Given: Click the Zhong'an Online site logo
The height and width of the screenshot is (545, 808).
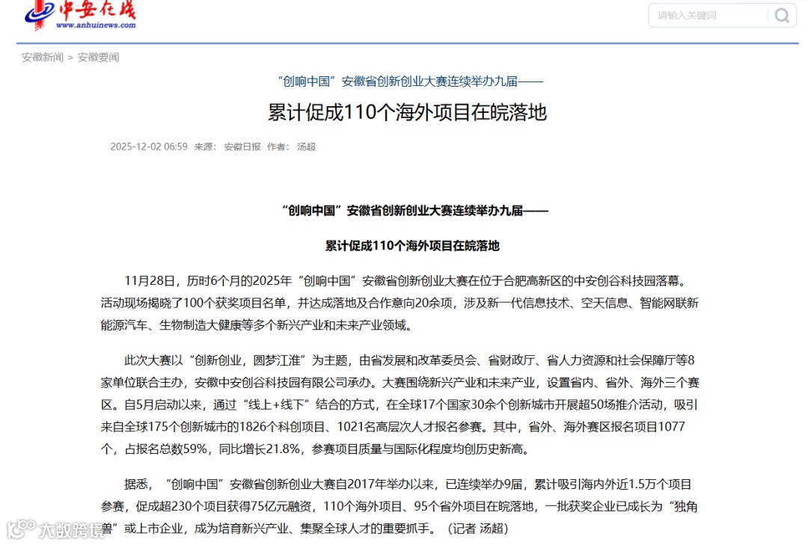Looking at the screenshot, I should click(x=80, y=14).
